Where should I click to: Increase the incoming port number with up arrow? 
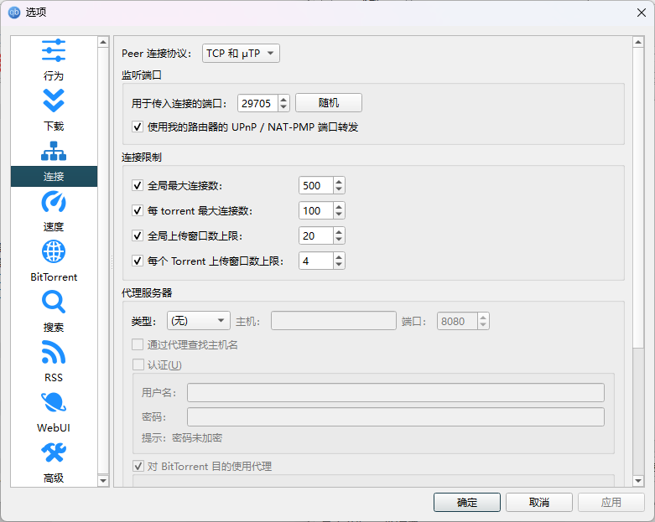pyautogui.click(x=283, y=99)
